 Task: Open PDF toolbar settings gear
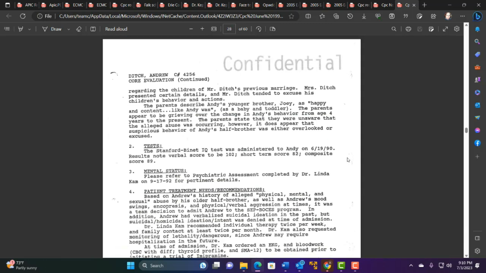click(x=457, y=29)
